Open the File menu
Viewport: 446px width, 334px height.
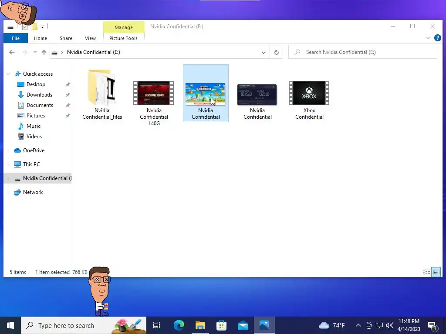point(16,38)
